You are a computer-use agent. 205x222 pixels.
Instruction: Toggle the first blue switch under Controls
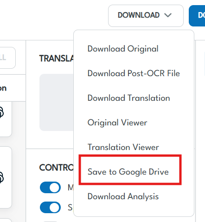click(x=50, y=188)
